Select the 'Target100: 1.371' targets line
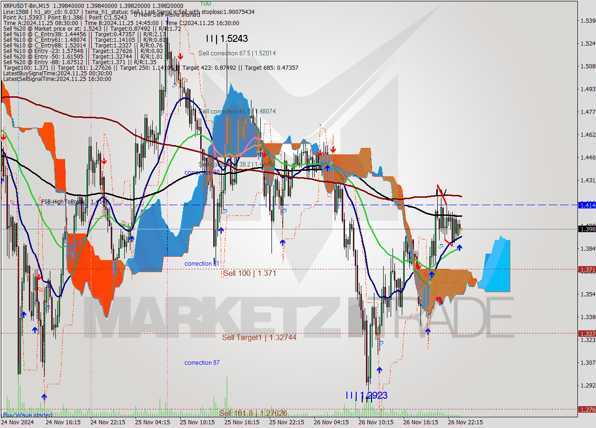This screenshot has width=596, height=428. point(150,67)
